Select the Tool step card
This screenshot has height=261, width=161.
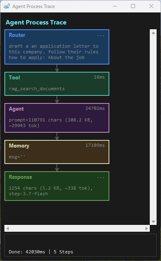tap(57, 84)
